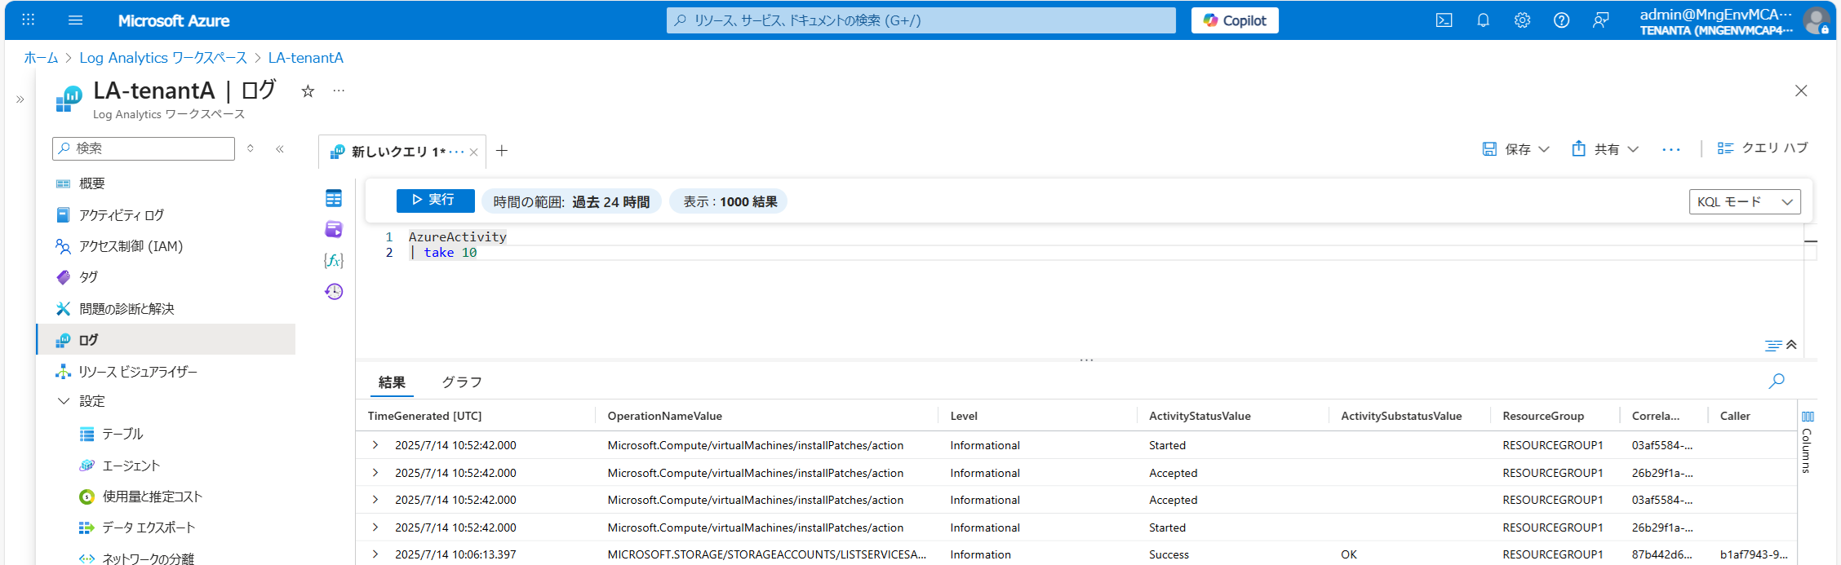Sort by OperationNameValue column header
Screen dimensions: 1841x565
(x=664, y=416)
